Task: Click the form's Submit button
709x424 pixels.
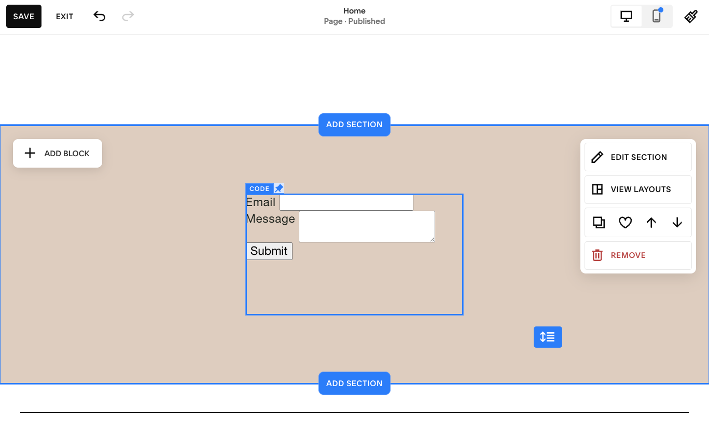Action: click(x=269, y=251)
